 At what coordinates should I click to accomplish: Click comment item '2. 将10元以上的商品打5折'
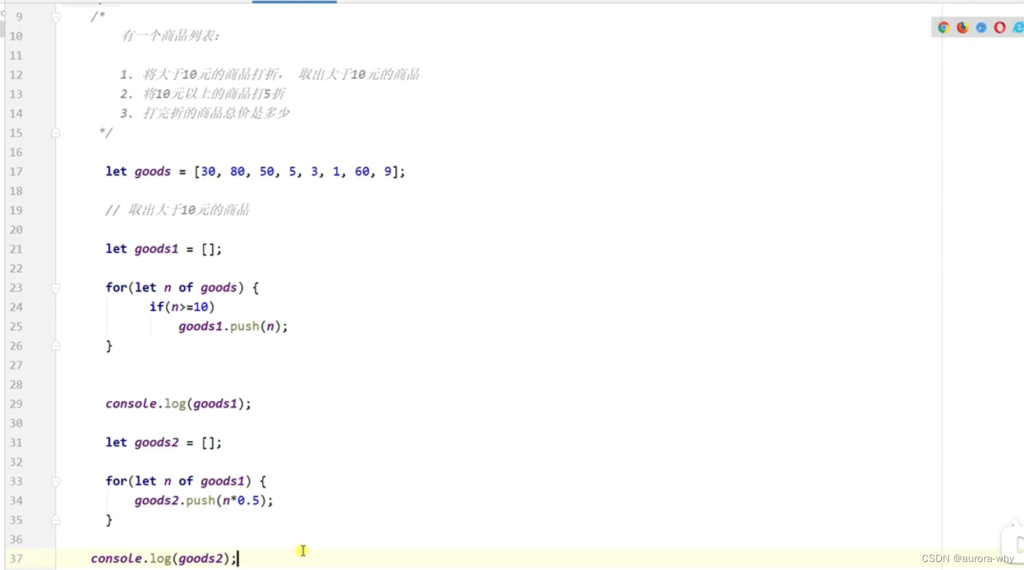click(x=202, y=94)
